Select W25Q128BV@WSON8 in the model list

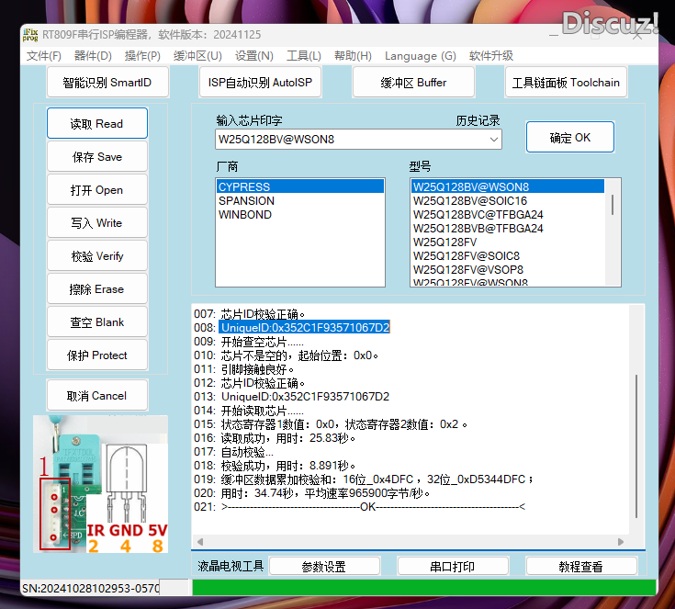coord(508,186)
